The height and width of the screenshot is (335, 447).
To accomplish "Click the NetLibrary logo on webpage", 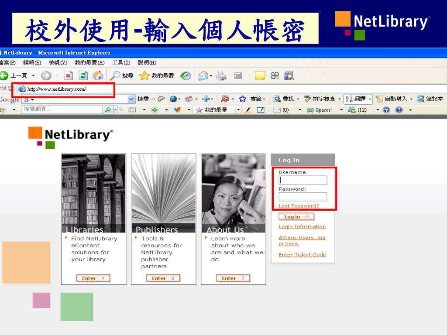I will pyautogui.click(x=71, y=137).
